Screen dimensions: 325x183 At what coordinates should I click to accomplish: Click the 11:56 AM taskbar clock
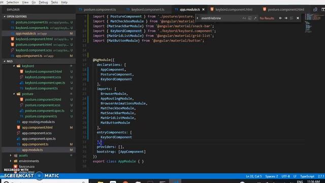[x=314, y=181]
